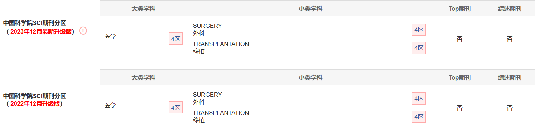Click the SURGERY 外科 text in the 2023 table
539x132 pixels.
pyautogui.click(x=207, y=30)
